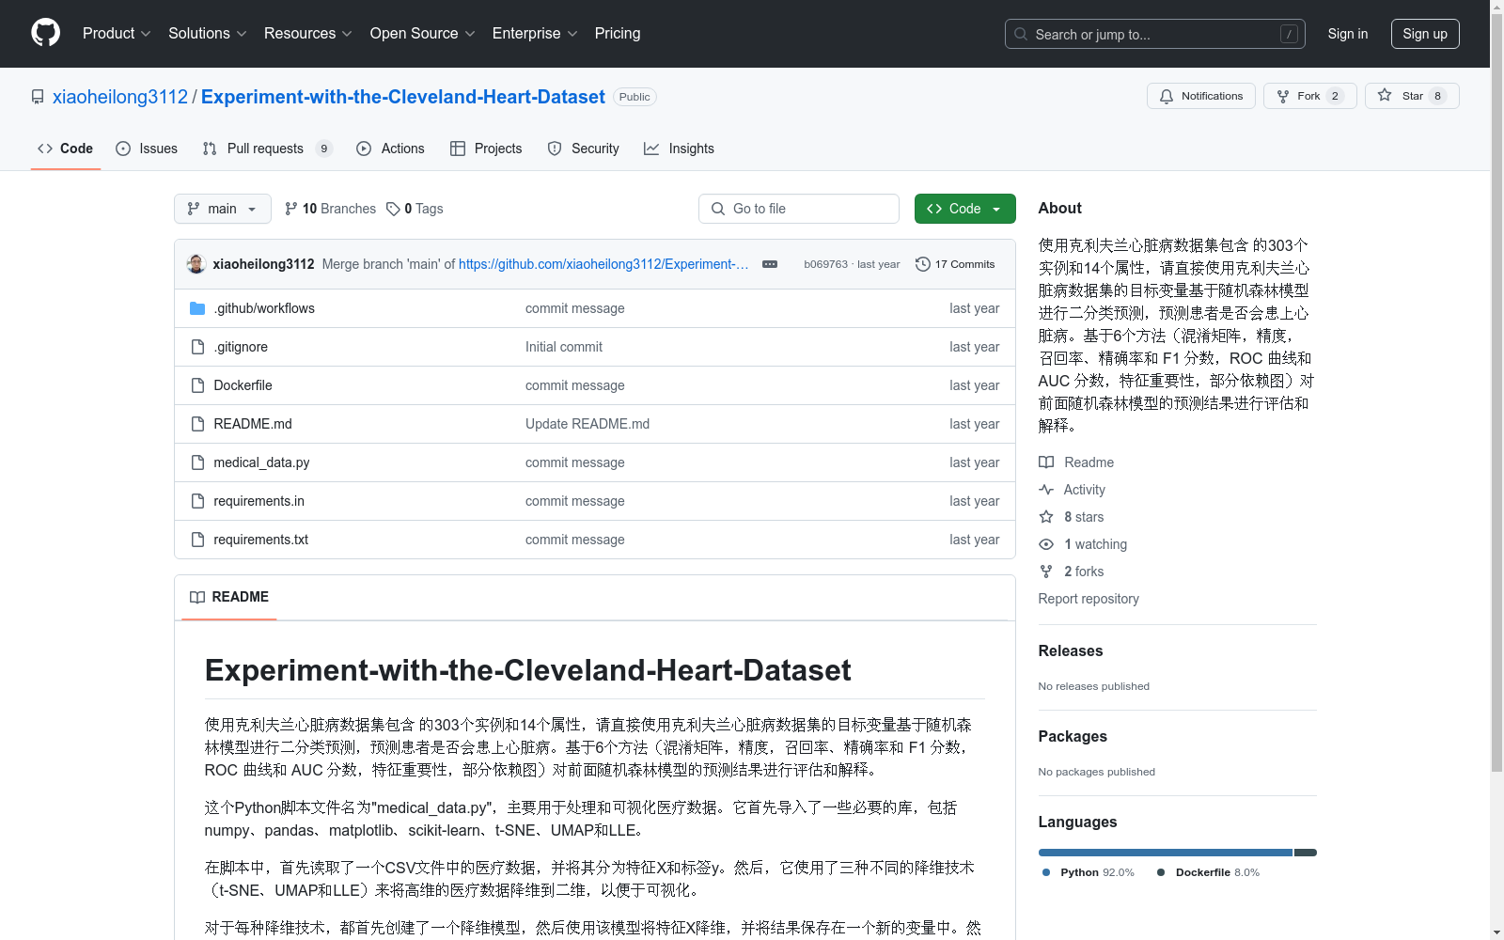Click the README.md file icon
The width and height of the screenshot is (1504, 940).
point(197,424)
